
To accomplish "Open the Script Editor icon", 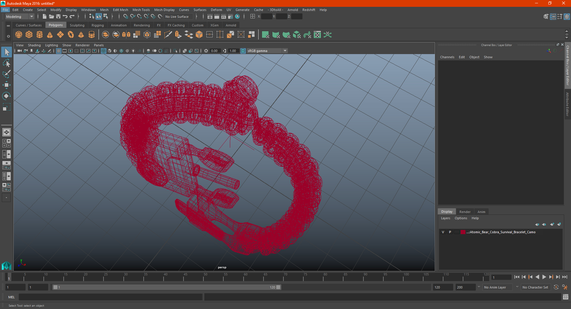I will click(565, 297).
